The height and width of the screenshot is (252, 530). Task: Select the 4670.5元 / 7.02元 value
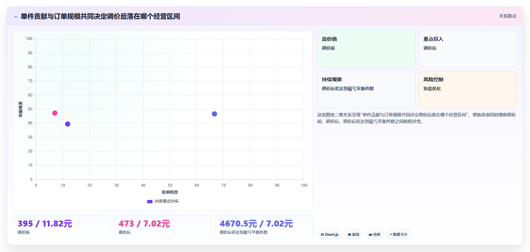tap(256, 224)
